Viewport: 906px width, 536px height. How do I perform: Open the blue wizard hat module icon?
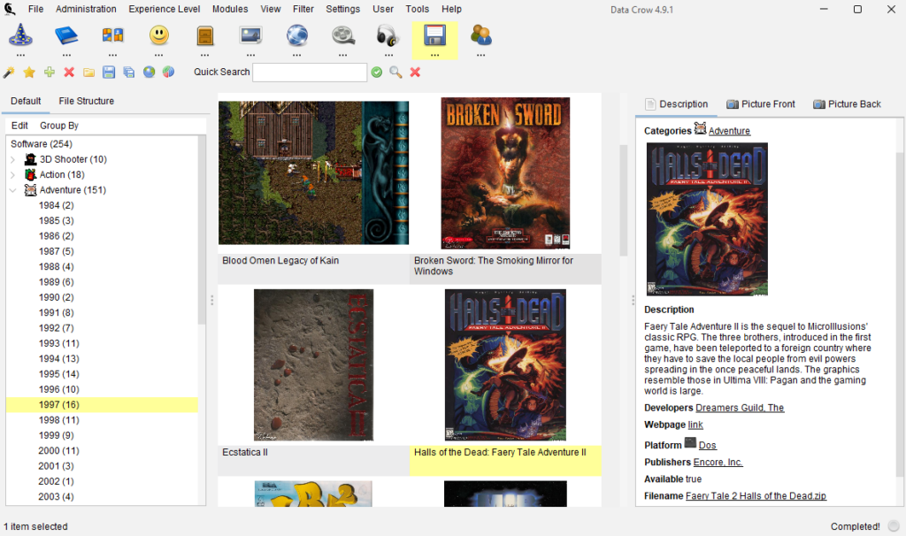[20, 35]
